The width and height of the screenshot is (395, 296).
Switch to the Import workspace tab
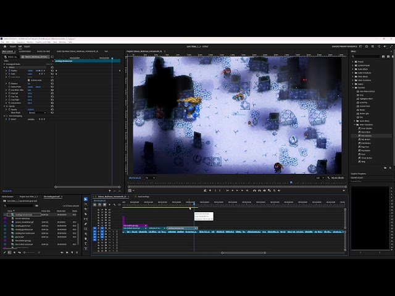pyautogui.click(x=13, y=47)
